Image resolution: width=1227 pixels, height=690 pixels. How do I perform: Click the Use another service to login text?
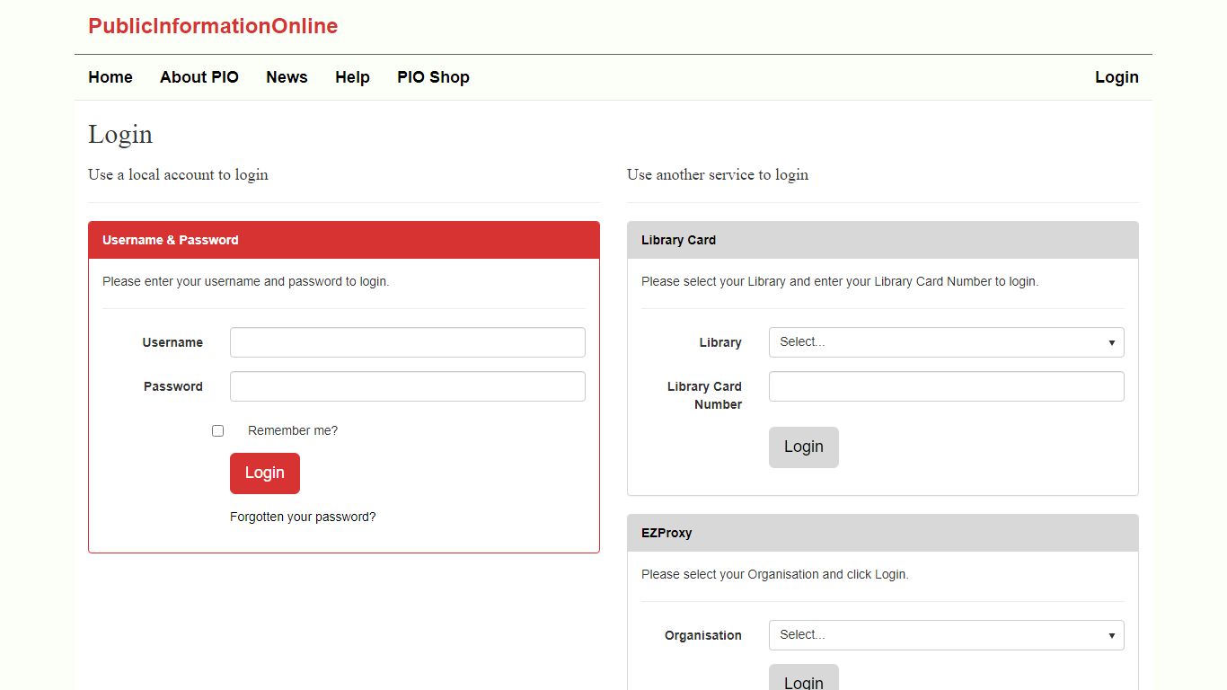point(718,174)
